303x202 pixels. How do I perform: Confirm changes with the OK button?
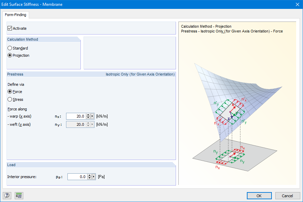pos(259,196)
